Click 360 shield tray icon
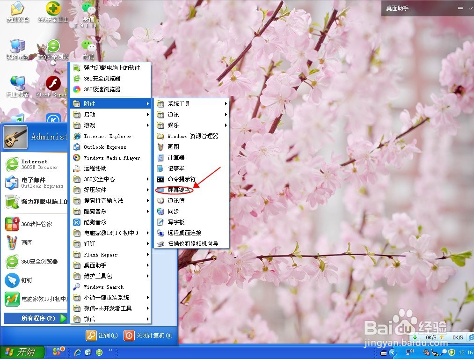The width and height of the screenshot is (474, 359). 452,352
